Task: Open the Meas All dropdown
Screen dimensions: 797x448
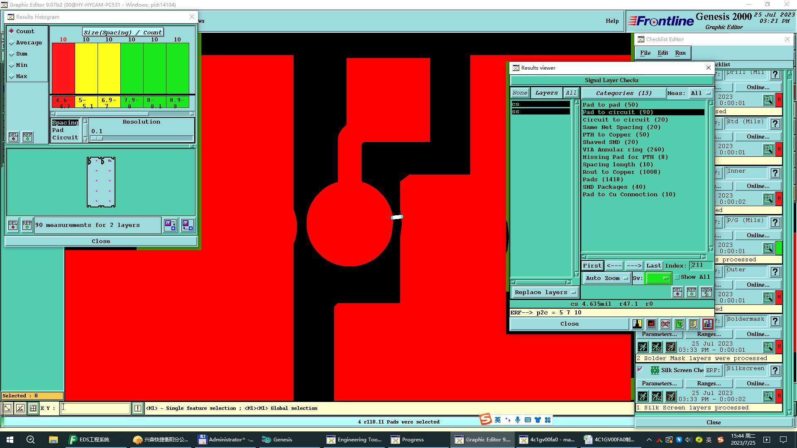Action: pos(701,93)
